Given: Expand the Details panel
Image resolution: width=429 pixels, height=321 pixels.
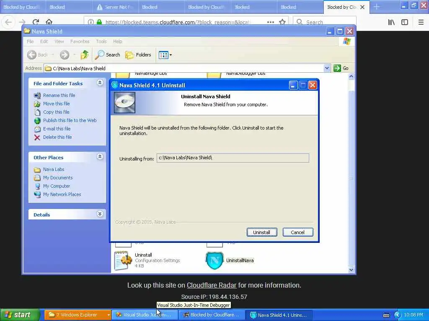Looking at the screenshot, I should 100,214.
